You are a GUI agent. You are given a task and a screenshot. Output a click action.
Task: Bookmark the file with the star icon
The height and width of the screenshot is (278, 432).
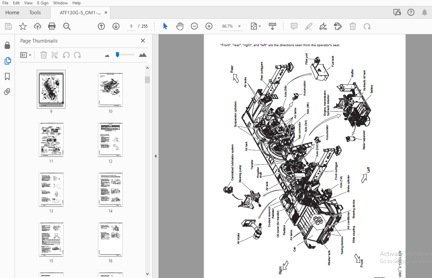23,26
